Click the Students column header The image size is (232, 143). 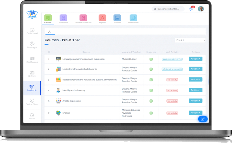(151, 52)
